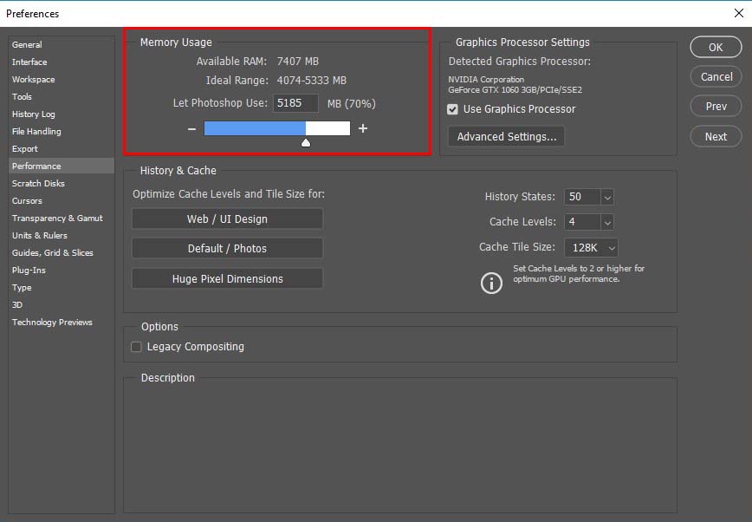Open Advanced graphics processor Settings

[x=506, y=136]
